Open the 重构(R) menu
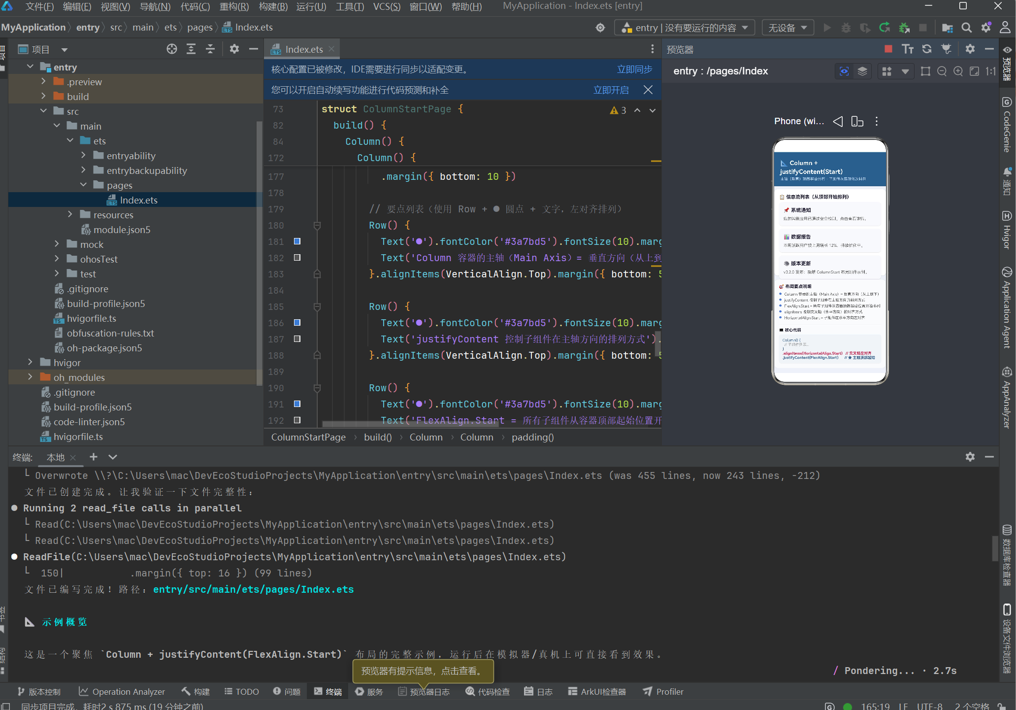The width and height of the screenshot is (1016, 710). coord(234,6)
